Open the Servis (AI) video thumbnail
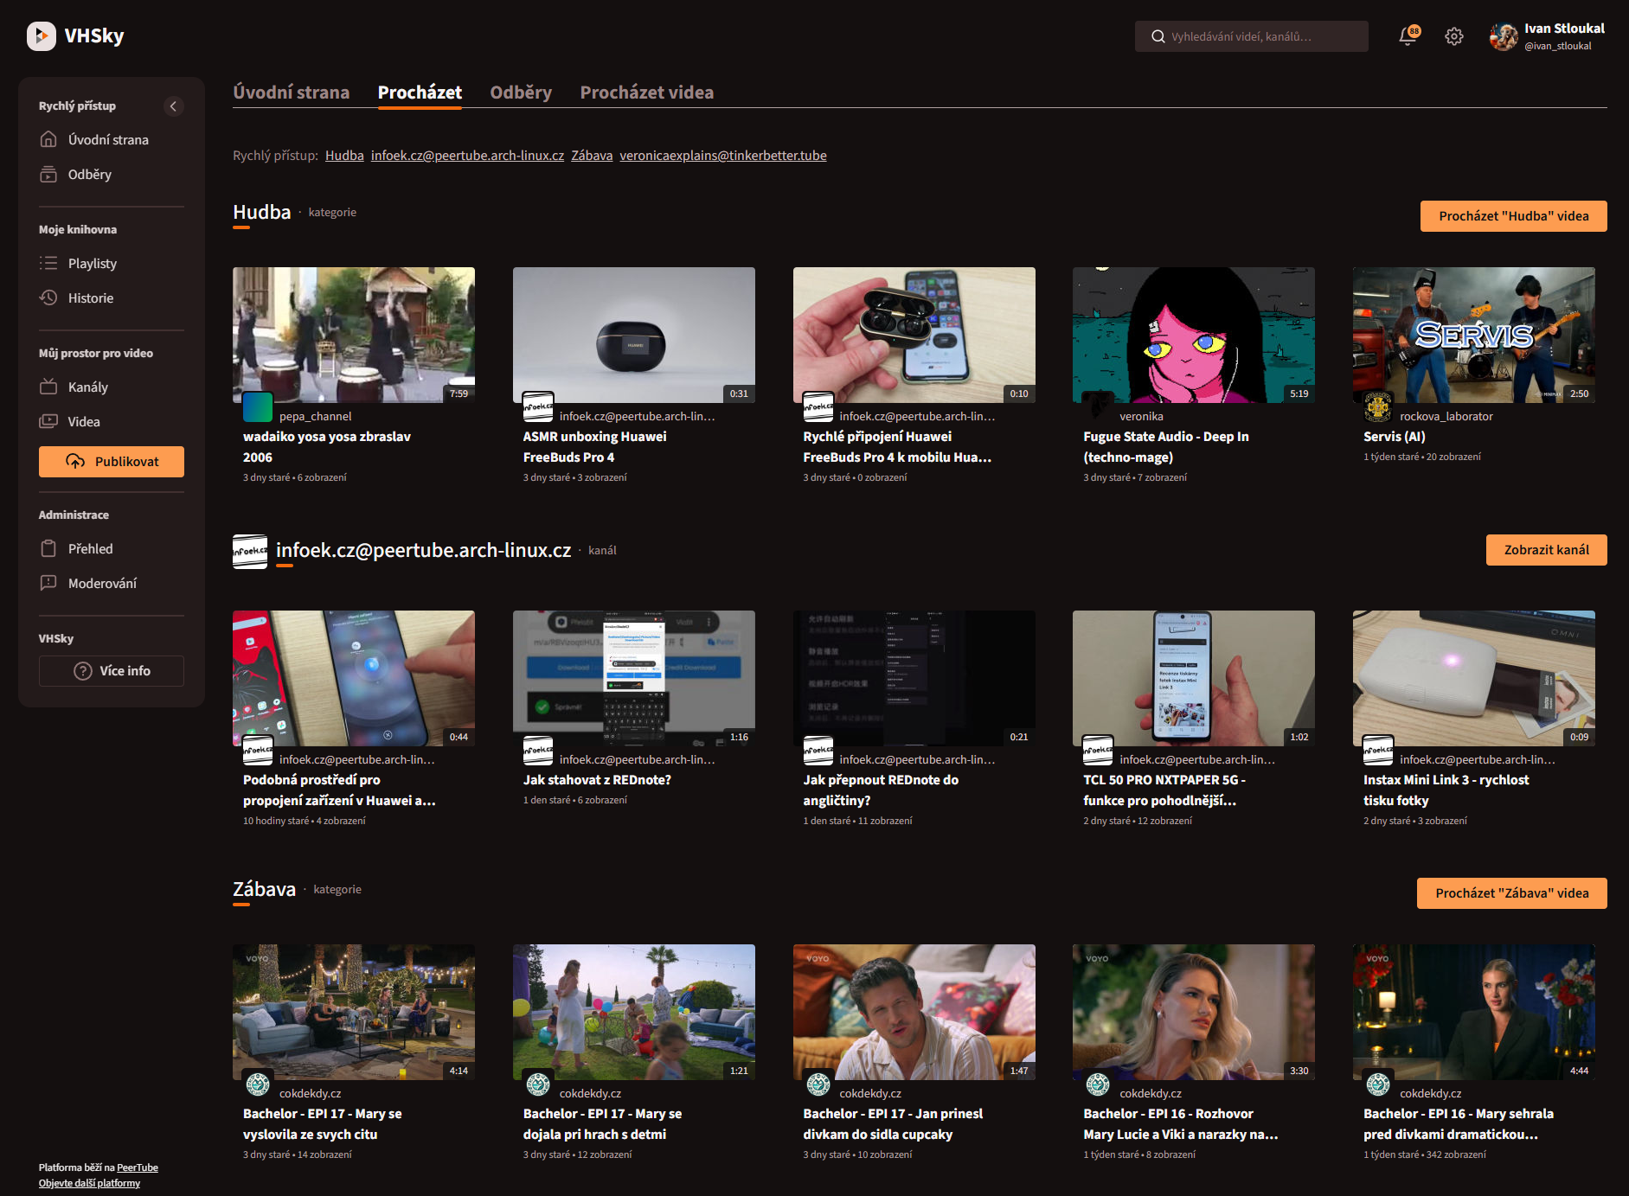Image resolution: width=1629 pixels, height=1196 pixels. point(1473,335)
